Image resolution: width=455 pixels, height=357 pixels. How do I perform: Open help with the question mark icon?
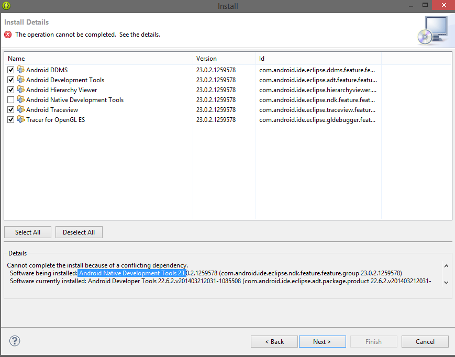[15, 341]
